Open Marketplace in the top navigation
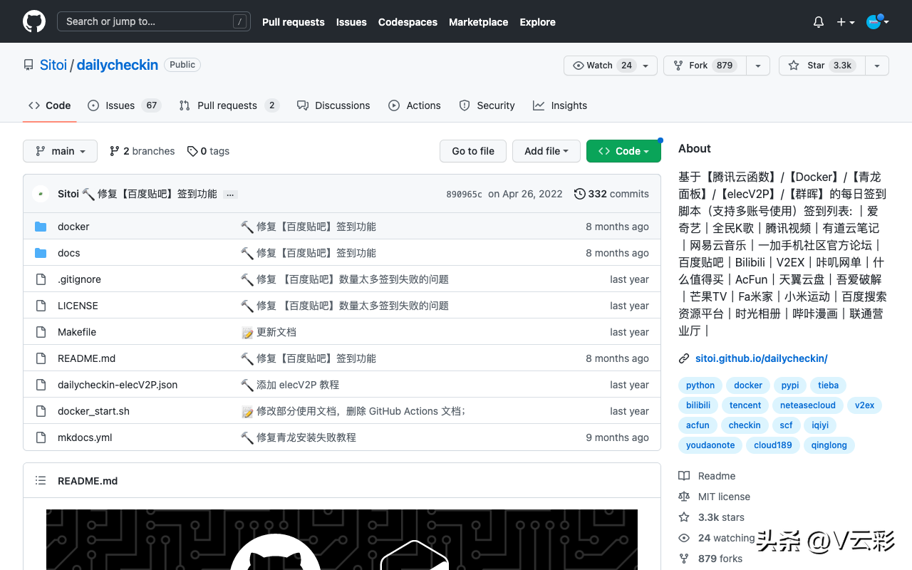This screenshot has width=912, height=570. point(479,22)
